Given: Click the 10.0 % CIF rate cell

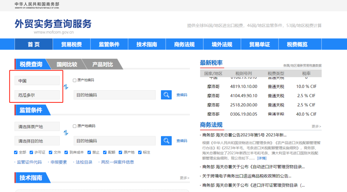Looking at the screenshot, I should [x=306, y=87].
